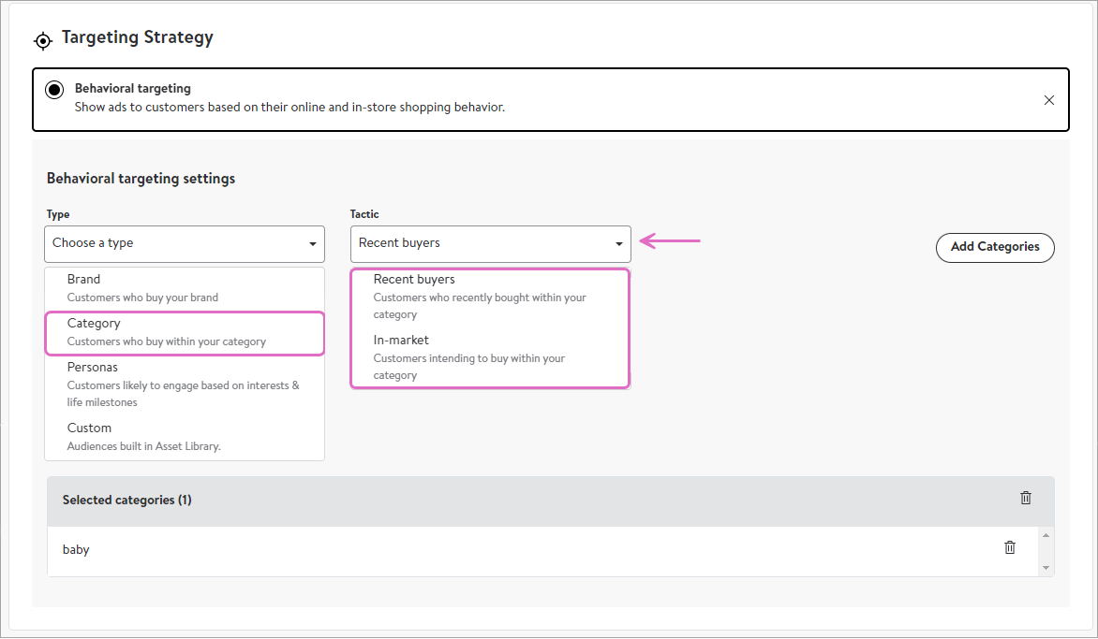
Task: Close the Behavioral targeting card with X
Action: [x=1048, y=100]
